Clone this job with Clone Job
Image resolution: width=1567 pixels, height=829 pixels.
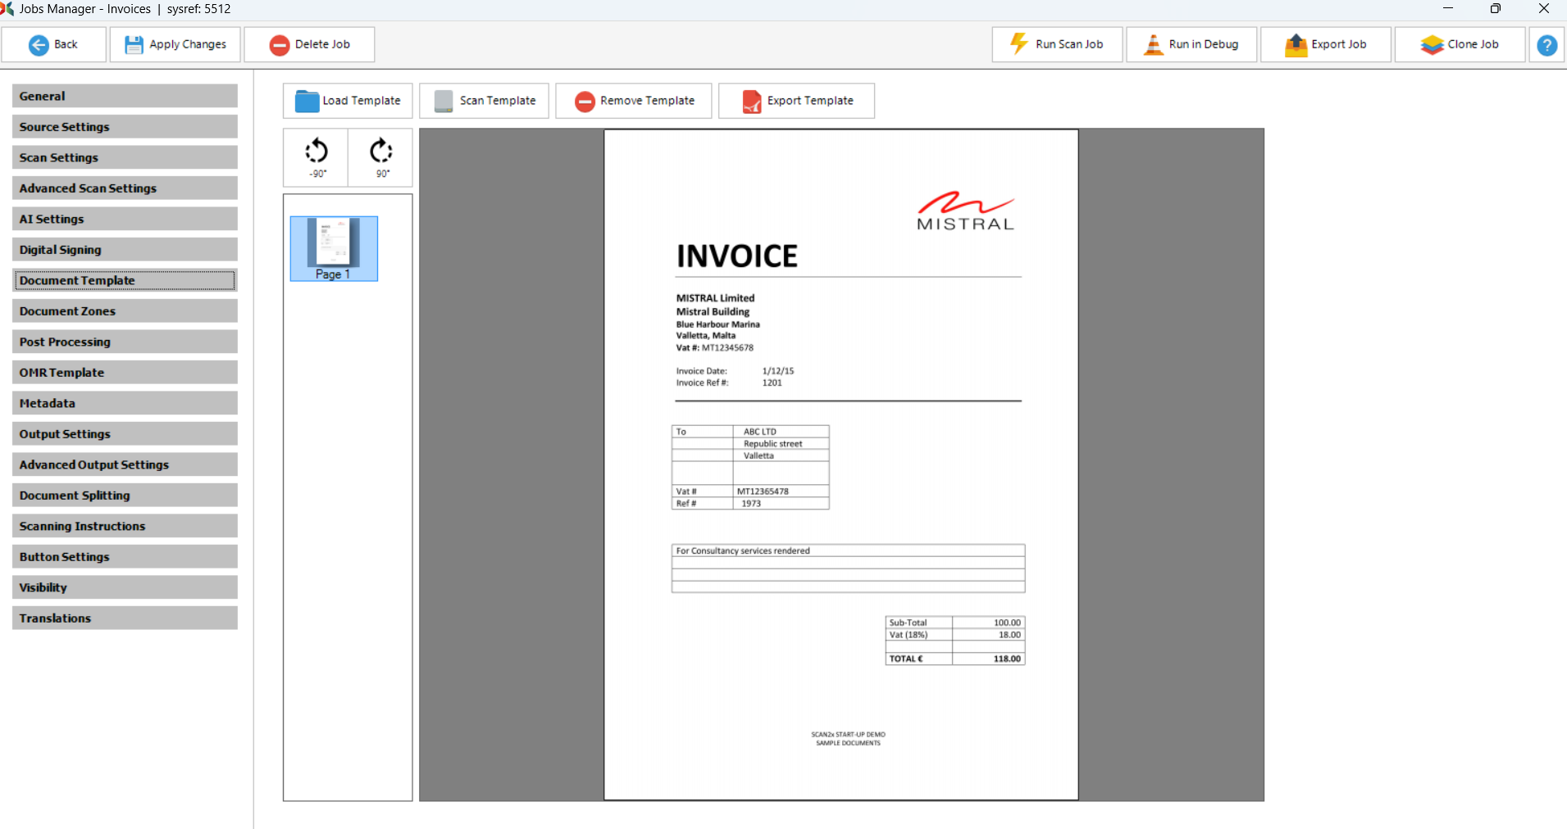[1460, 45]
